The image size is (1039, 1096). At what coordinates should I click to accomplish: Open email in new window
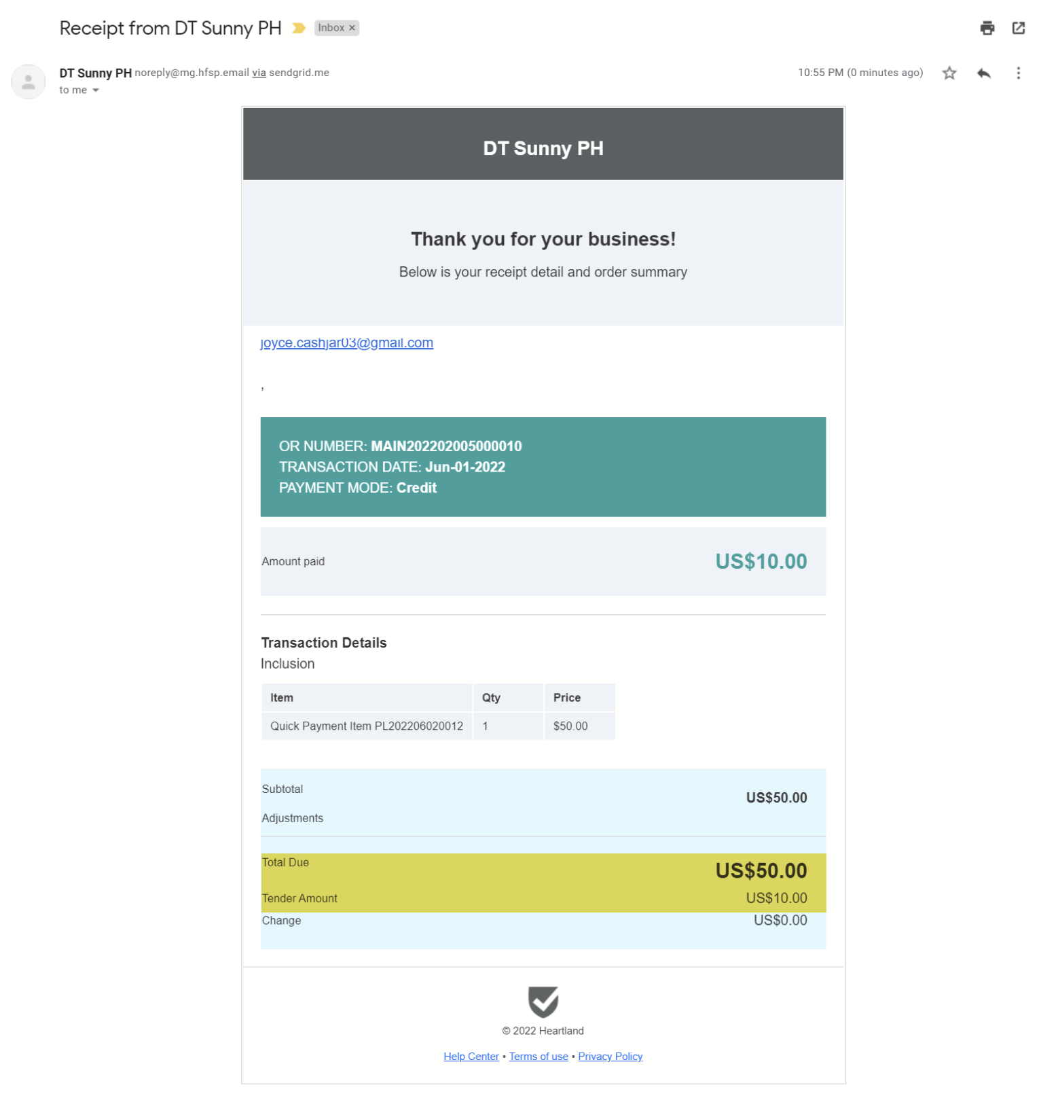[x=1018, y=28]
